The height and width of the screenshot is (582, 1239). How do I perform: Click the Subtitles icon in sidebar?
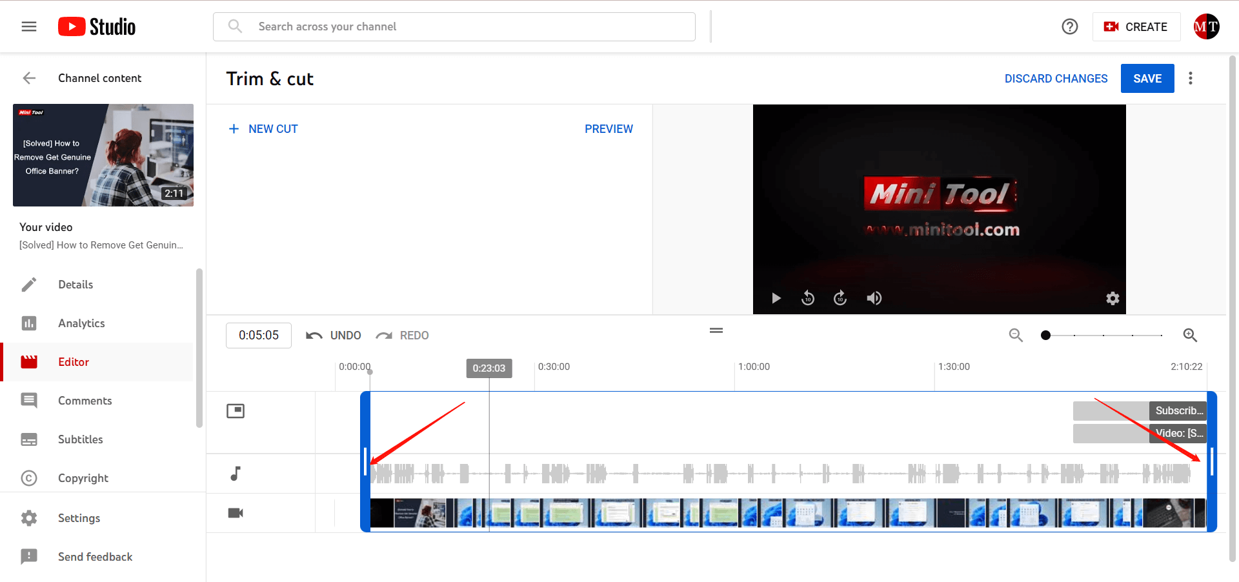(x=29, y=439)
